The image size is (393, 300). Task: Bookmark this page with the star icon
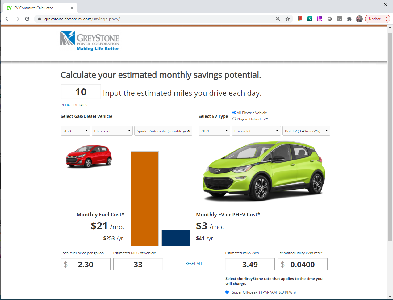tap(288, 19)
